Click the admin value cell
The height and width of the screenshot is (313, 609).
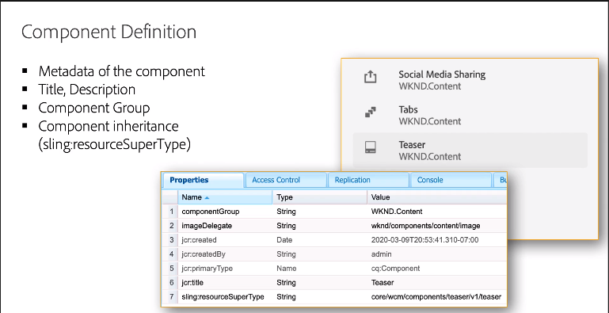point(381,254)
